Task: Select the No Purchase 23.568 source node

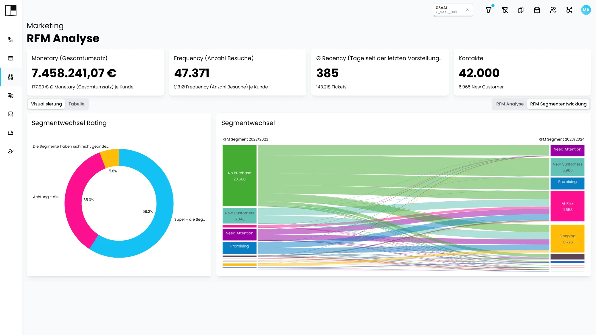Action: pyautogui.click(x=240, y=176)
